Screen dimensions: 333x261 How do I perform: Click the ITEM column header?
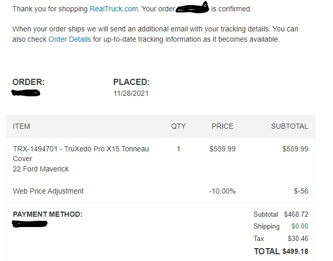[22, 126]
